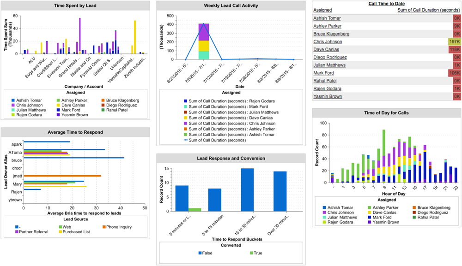Click the Weekly Lead Call Activity chart header
Screen dimensions: 462x266
(231, 6)
